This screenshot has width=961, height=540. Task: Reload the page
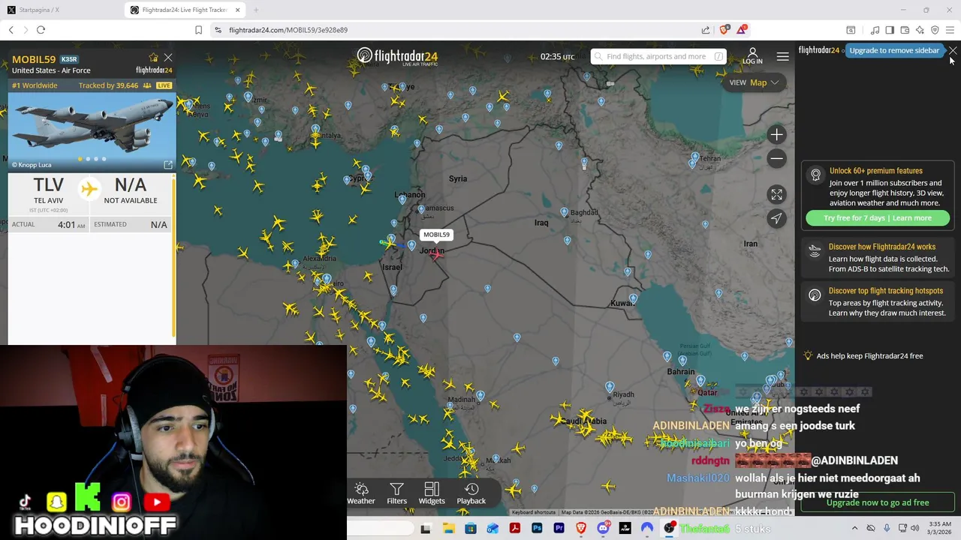(41, 30)
